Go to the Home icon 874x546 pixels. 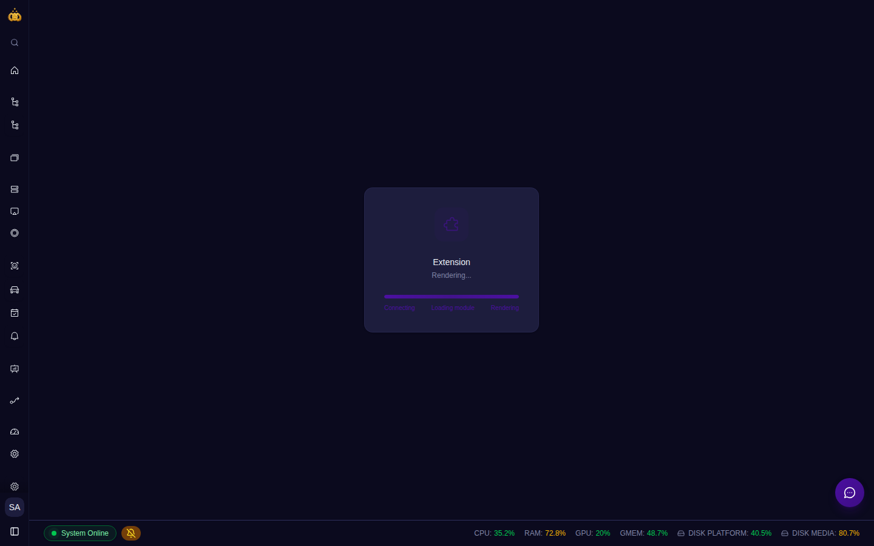click(15, 70)
